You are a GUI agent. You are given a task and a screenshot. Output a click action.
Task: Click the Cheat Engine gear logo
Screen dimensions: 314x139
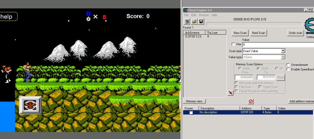[309, 26]
